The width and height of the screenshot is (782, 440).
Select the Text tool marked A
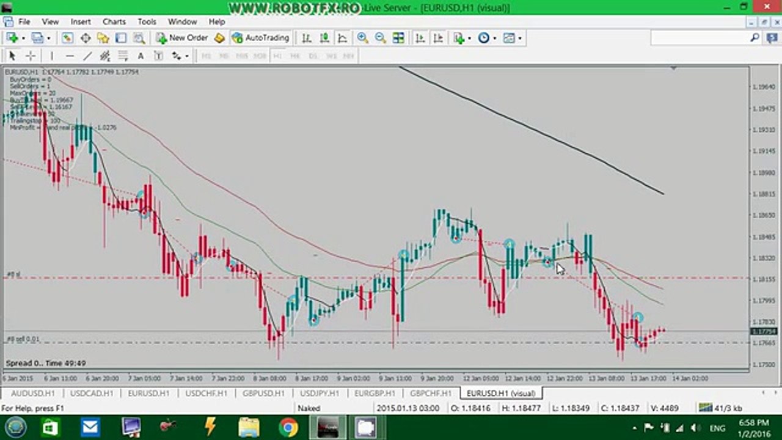click(140, 56)
